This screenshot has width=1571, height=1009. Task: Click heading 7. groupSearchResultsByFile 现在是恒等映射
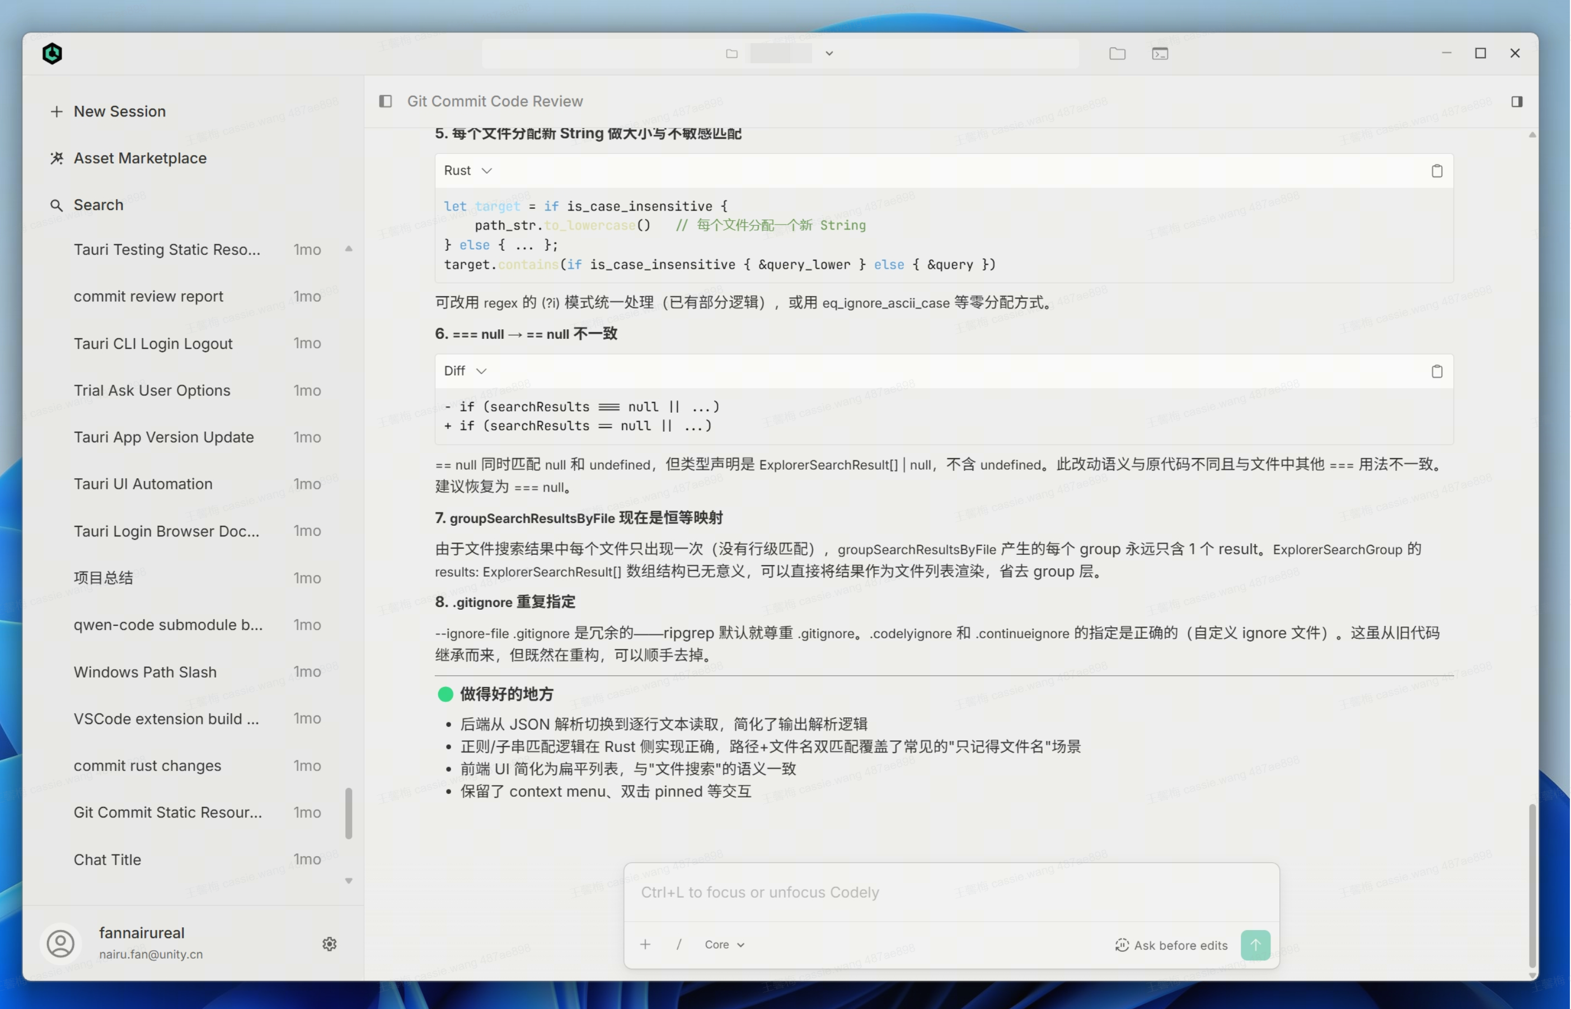[579, 517]
